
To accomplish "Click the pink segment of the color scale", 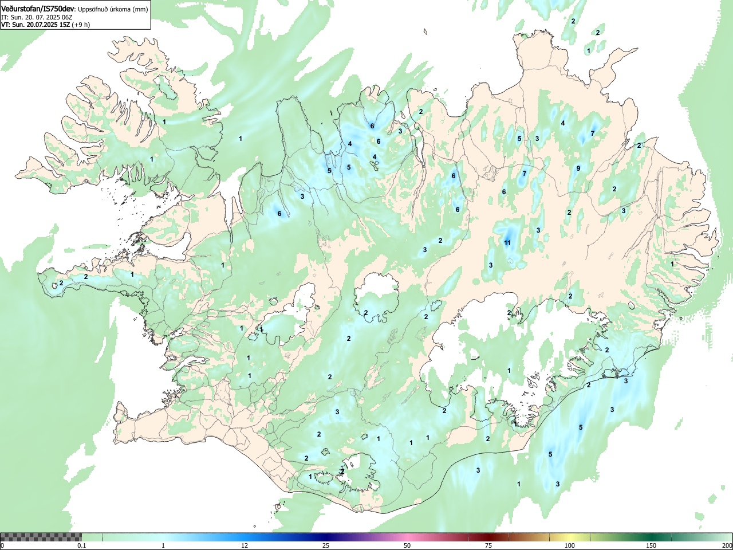I will pos(407,537).
